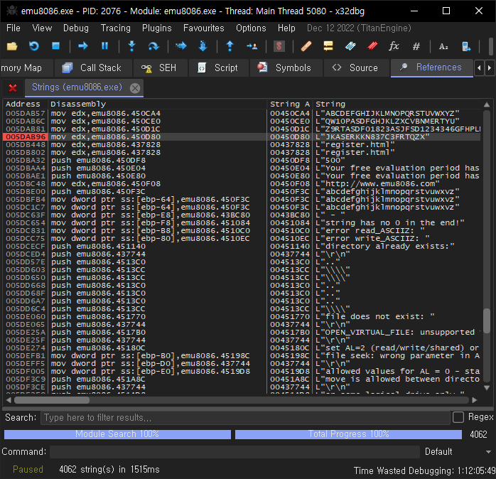
Task: Select the "file does not exist: " row
Action: click(x=242, y=317)
